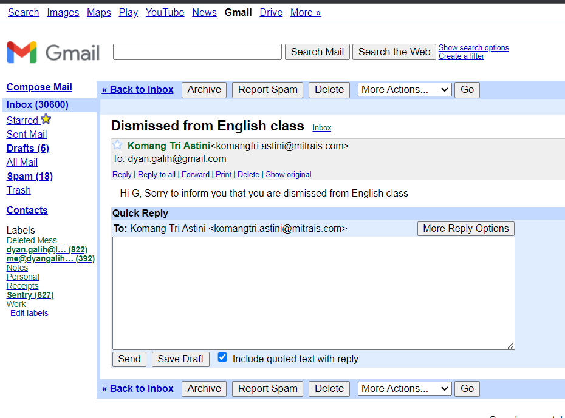Toggle Include quoted text with reply checkbox
Viewport: 565px width, 418px height.
pyautogui.click(x=222, y=357)
